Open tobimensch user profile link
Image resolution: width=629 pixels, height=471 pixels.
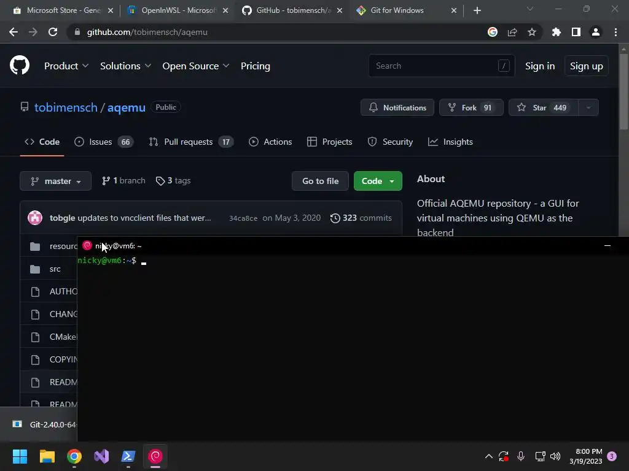click(x=66, y=107)
